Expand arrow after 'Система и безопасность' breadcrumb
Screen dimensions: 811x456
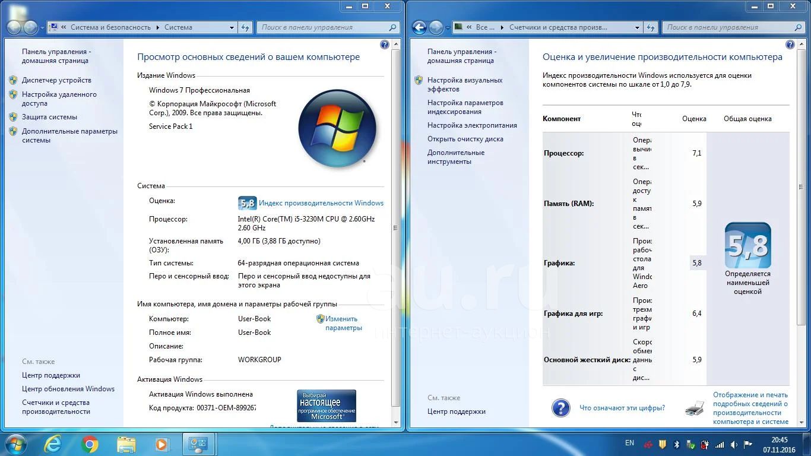(x=158, y=27)
